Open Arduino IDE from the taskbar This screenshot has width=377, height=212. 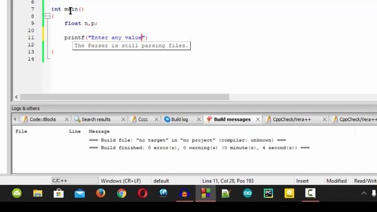(247, 193)
